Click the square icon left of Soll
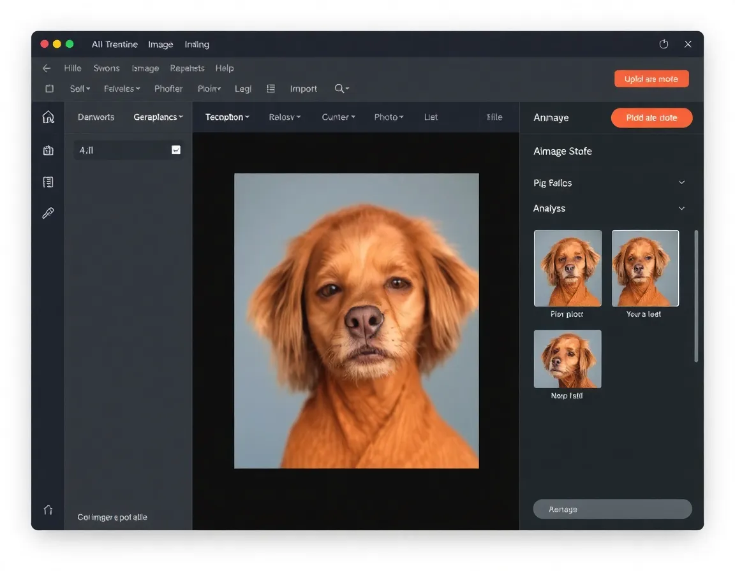Screen dimensions: 735x571 click(49, 89)
